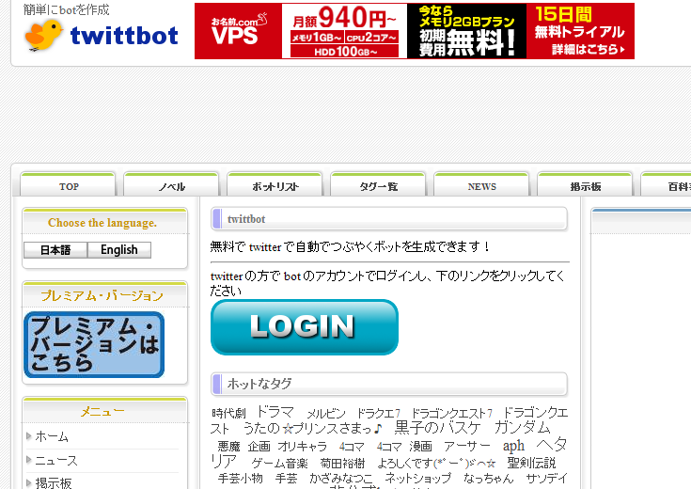Screen dimensions: 691x489
Task: Open the サンデイ tag
Action: (x=547, y=478)
